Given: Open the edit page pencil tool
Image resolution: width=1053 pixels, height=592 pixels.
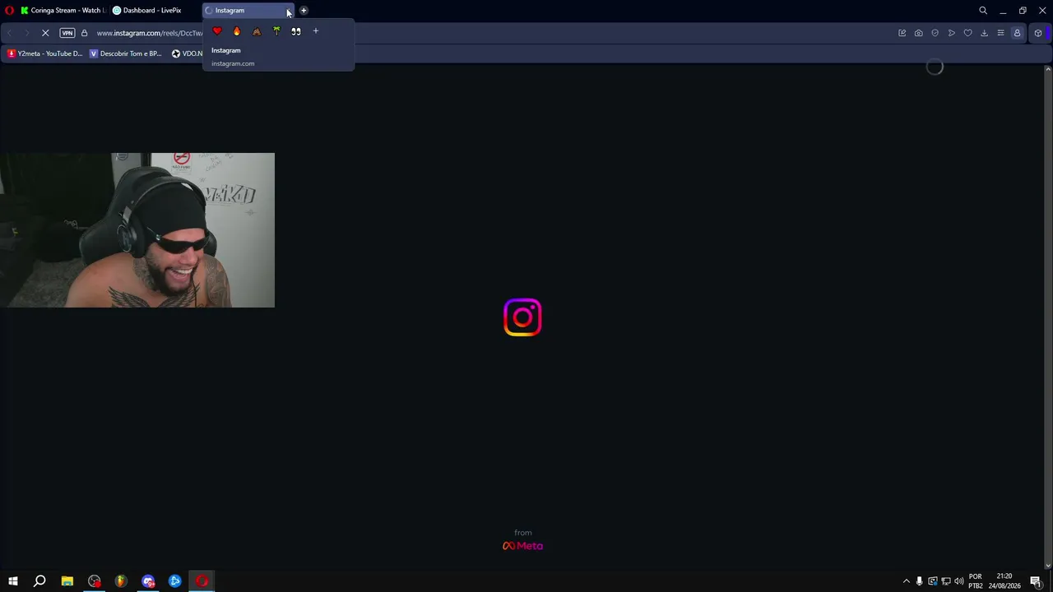Looking at the screenshot, I should pos(902,33).
